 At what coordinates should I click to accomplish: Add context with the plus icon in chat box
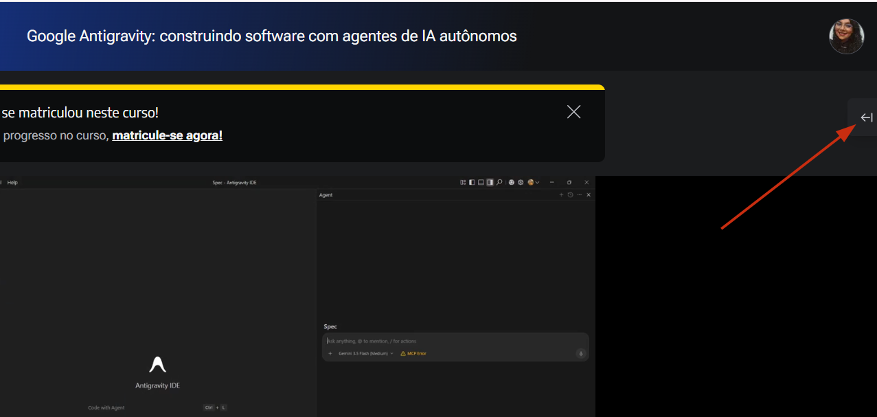click(x=330, y=354)
